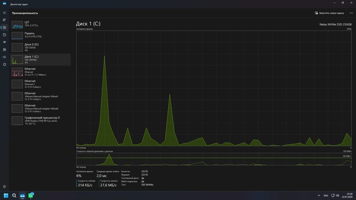This screenshot has height=200, width=356.
Task: Switch input language via ENG indicator
Action: 326,195
